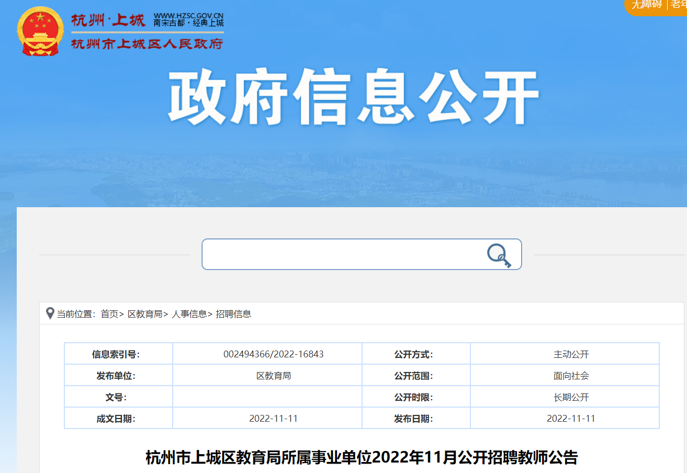
Task: Click index number 002494366/2022-16843
Action: [x=273, y=354]
